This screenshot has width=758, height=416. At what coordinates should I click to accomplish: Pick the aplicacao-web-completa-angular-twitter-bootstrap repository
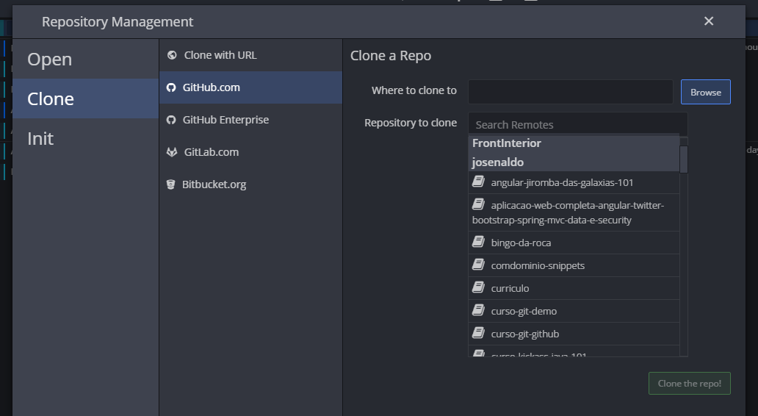tap(574, 212)
